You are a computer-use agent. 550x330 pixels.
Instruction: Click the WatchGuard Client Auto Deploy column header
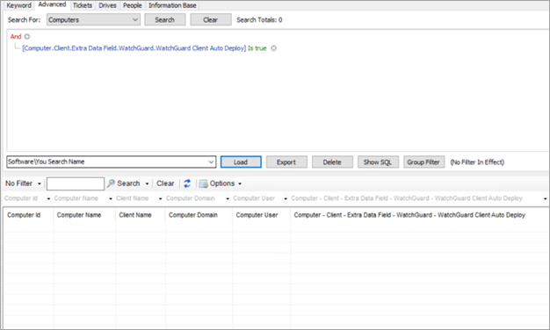tap(419, 215)
